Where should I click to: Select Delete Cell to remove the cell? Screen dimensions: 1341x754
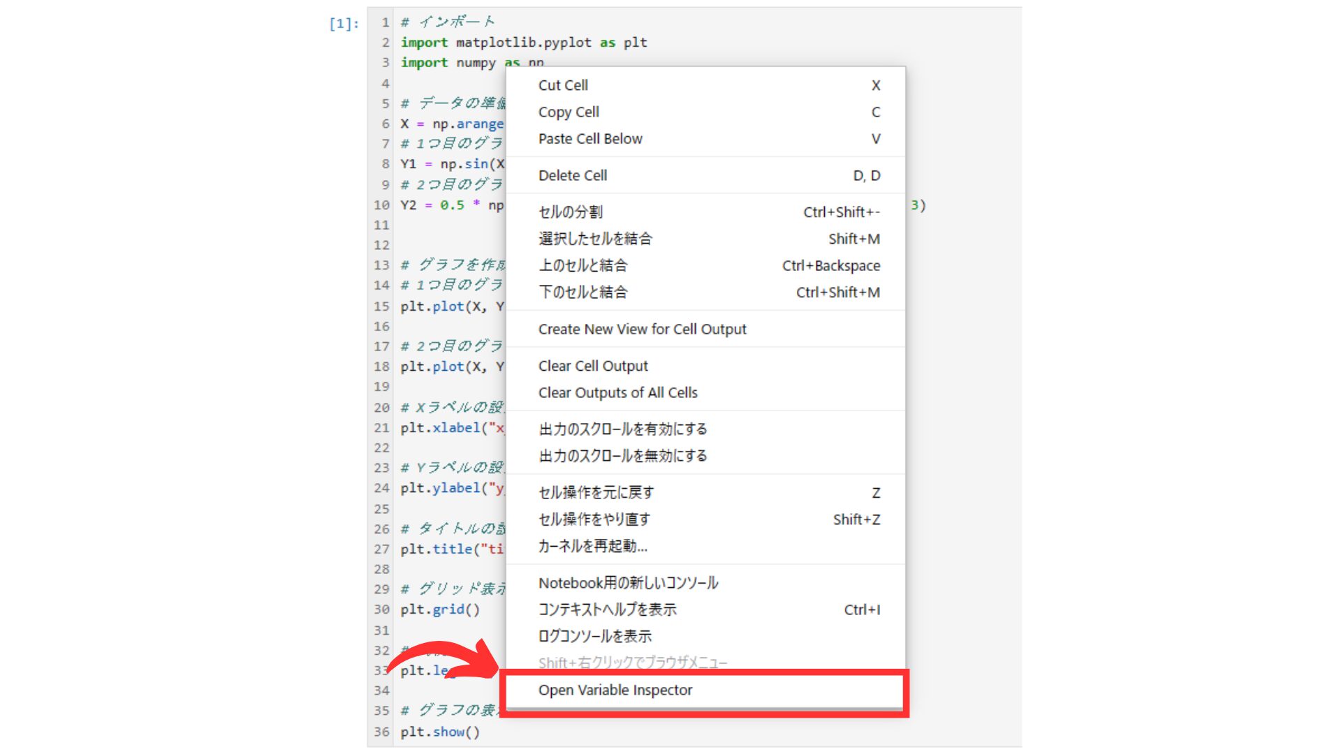coord(573,175)
